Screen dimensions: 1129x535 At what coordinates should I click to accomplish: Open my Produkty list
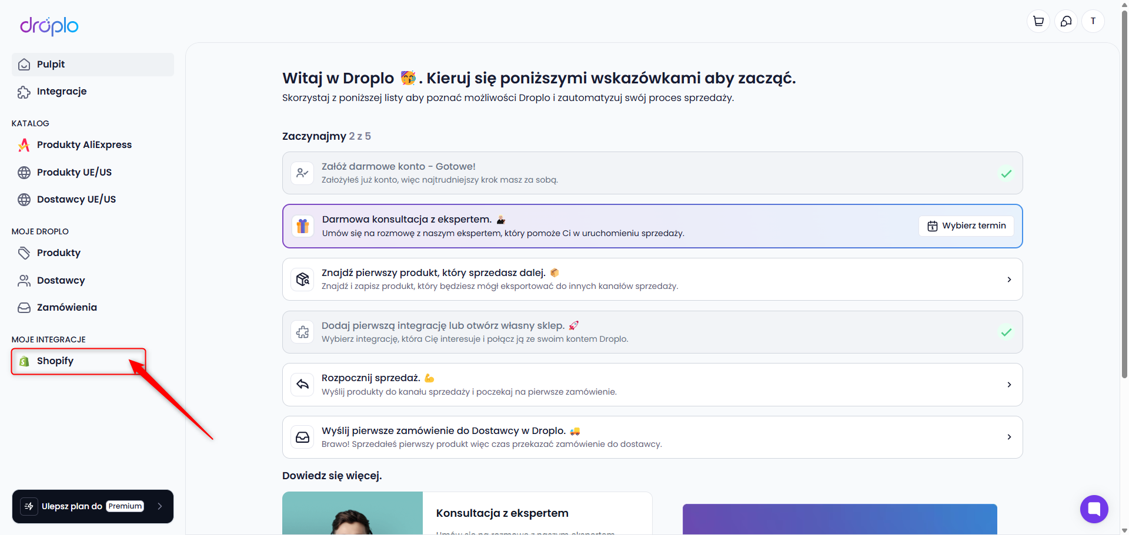coord(93,253)
